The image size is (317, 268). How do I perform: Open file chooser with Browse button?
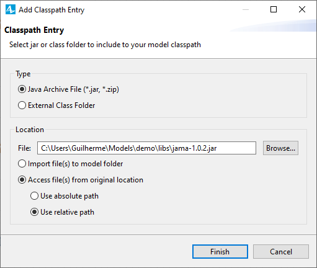[x=280, y=148]
